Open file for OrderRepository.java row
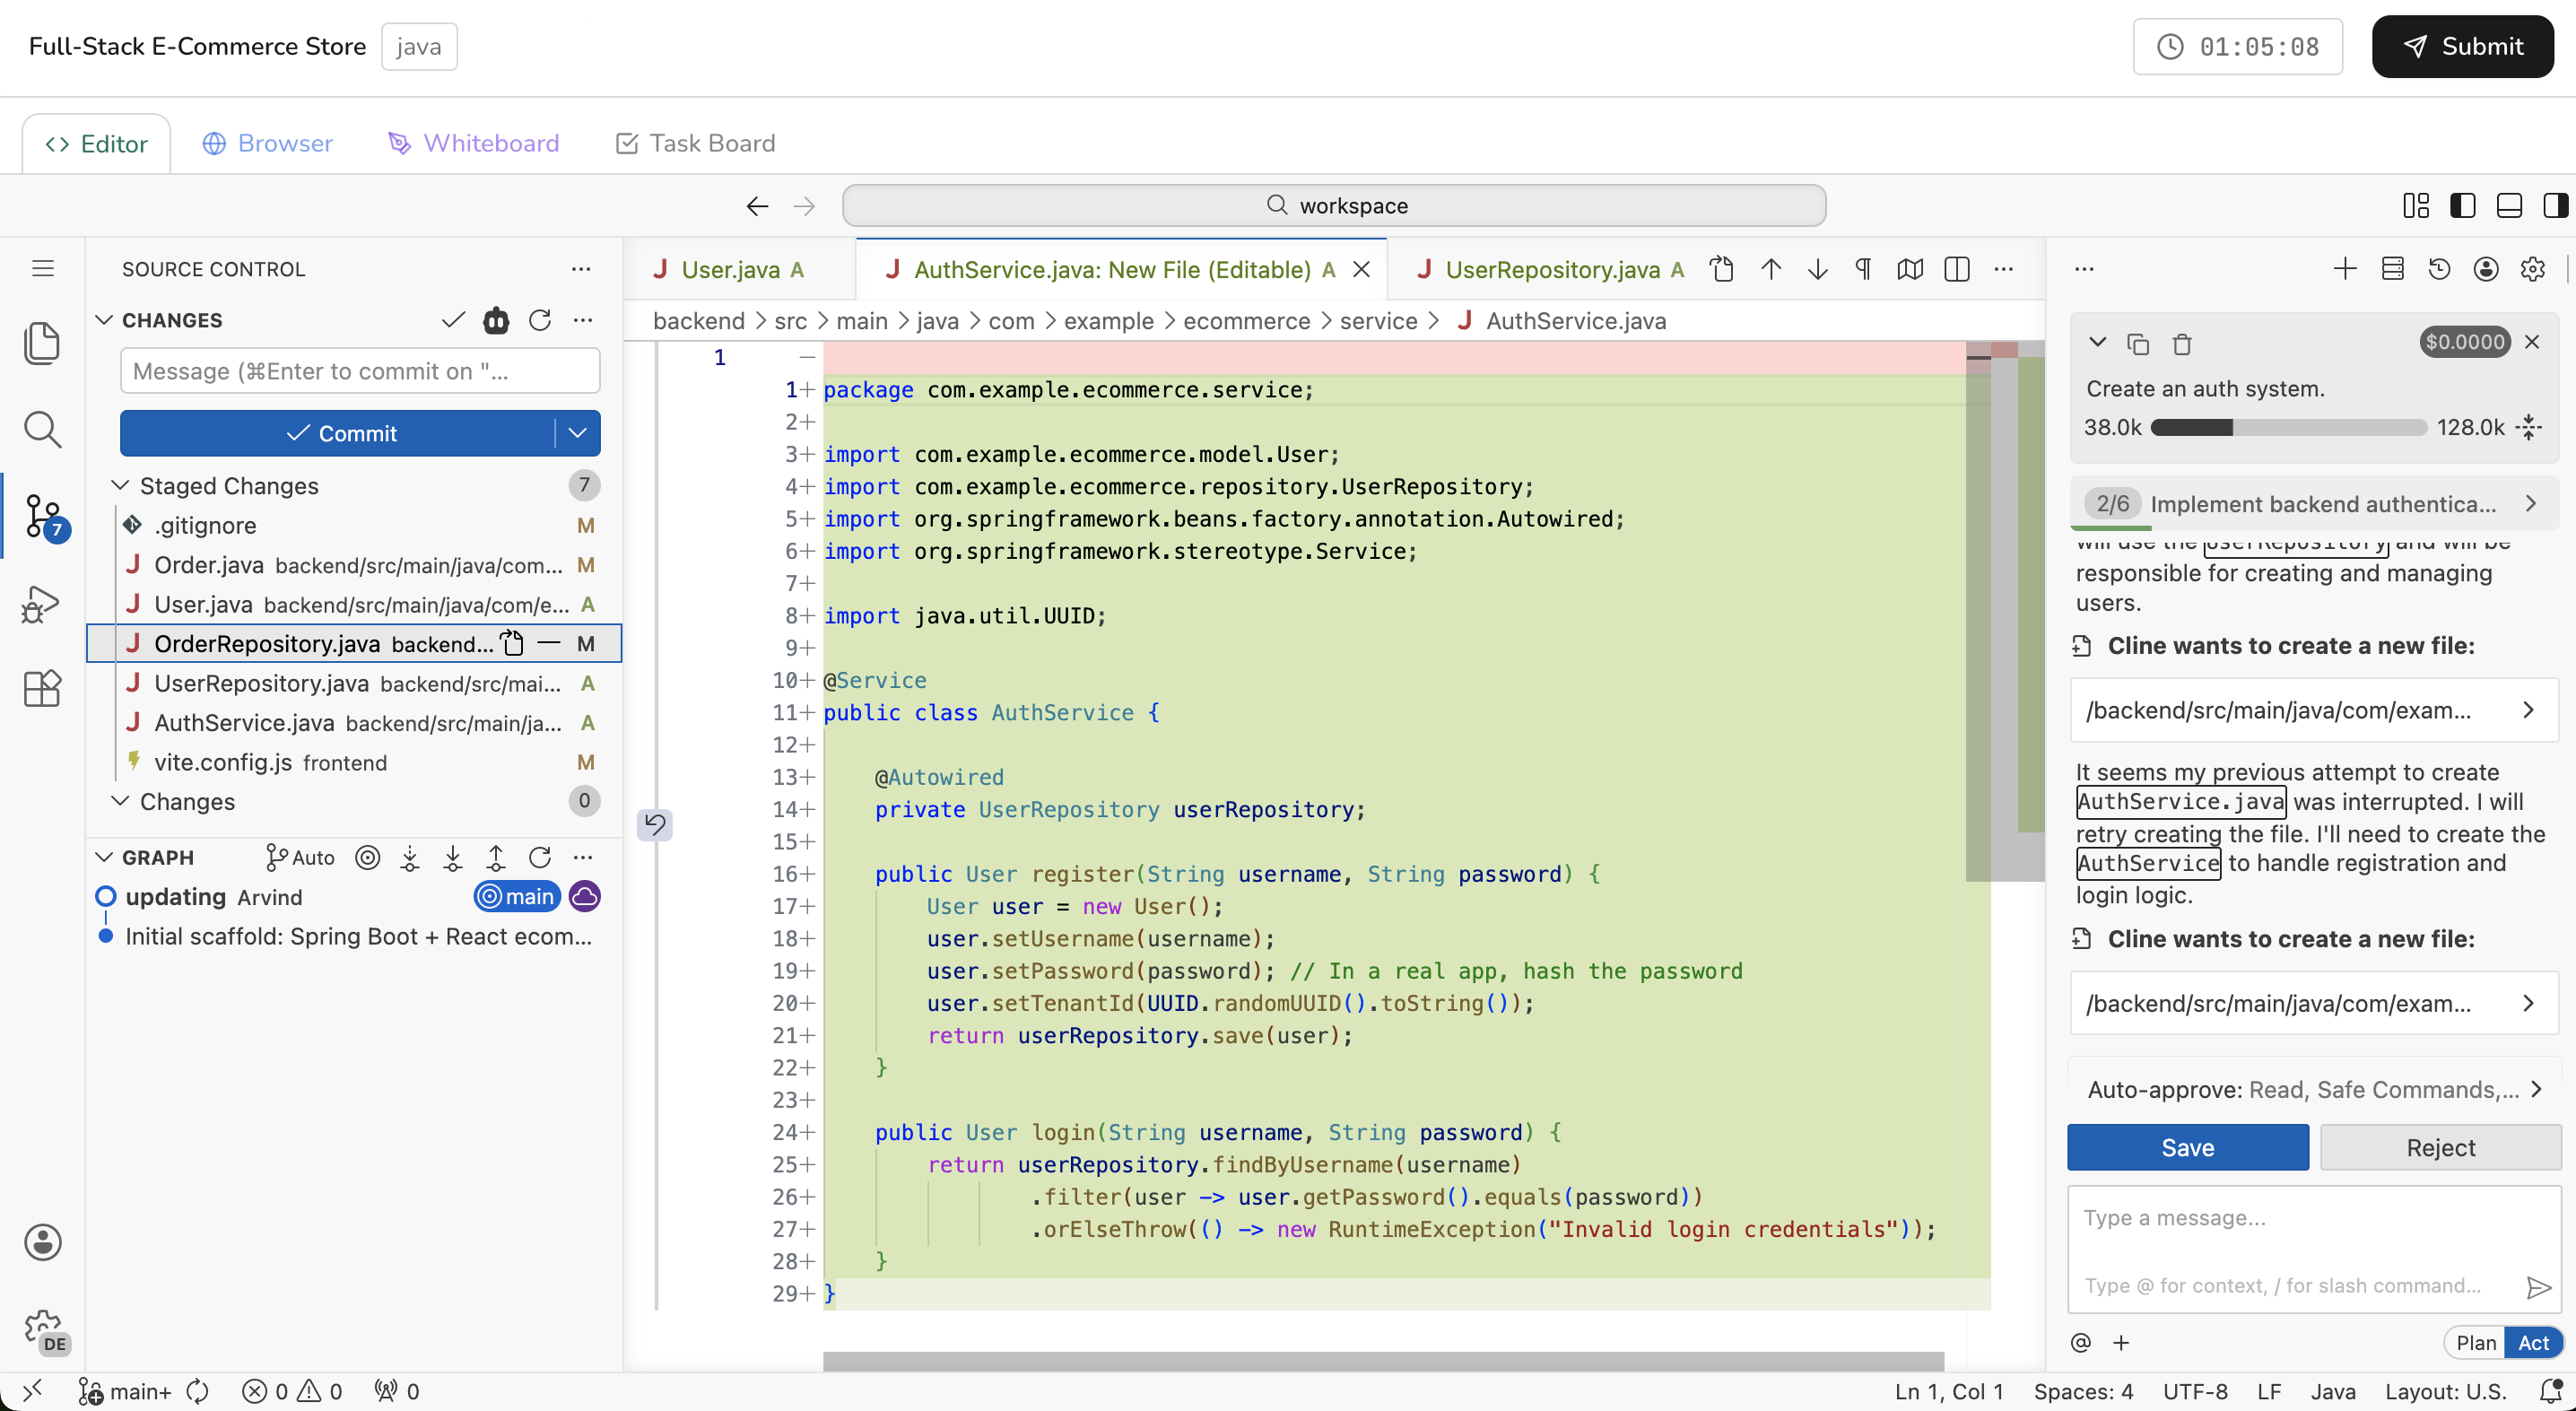 tap(512, 643)
